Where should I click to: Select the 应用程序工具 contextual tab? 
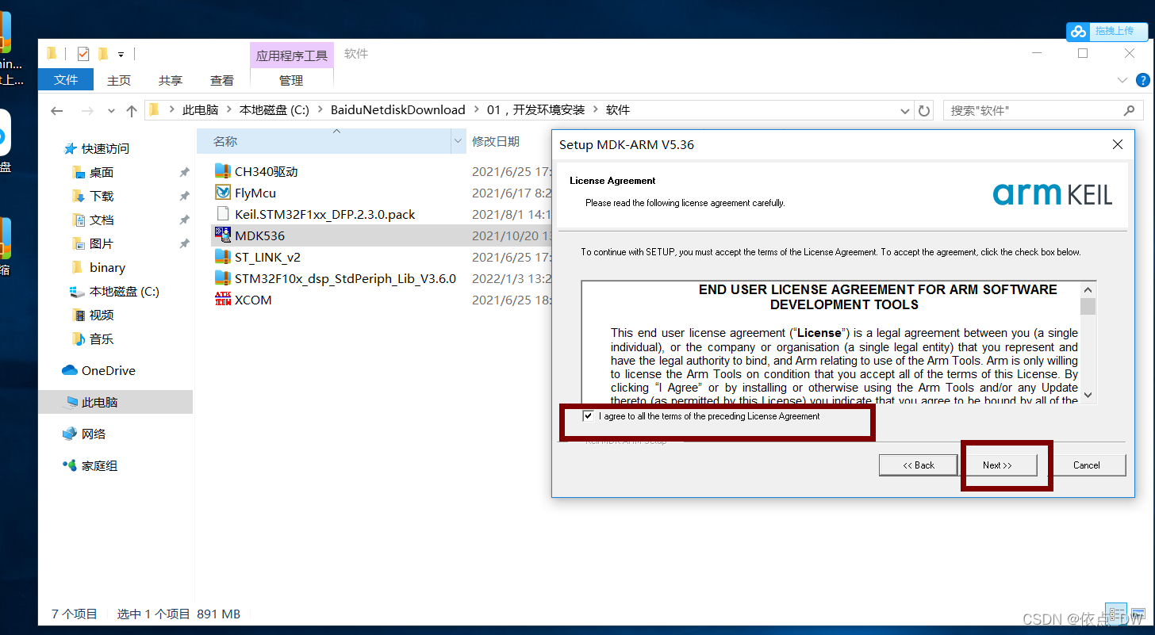click(x=291, y=55)
